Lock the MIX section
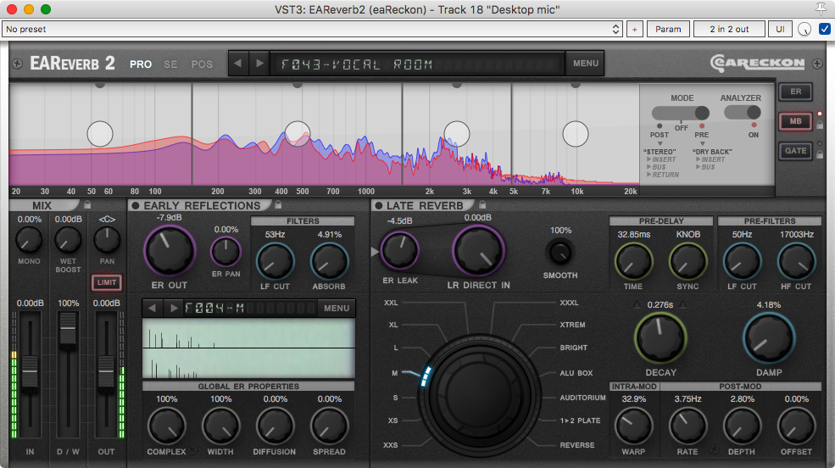This screenshot has width=835, height=468. pyautogui.click(x=87, y=204)
